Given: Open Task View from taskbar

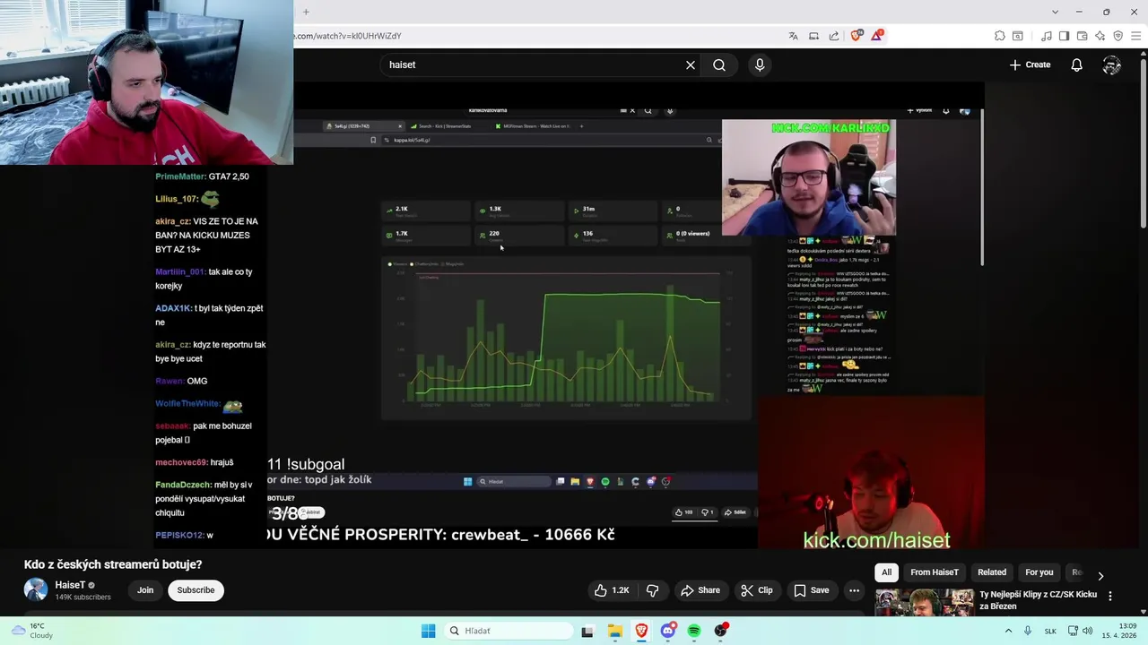Looking at the screenshot, I should [587, 631].
